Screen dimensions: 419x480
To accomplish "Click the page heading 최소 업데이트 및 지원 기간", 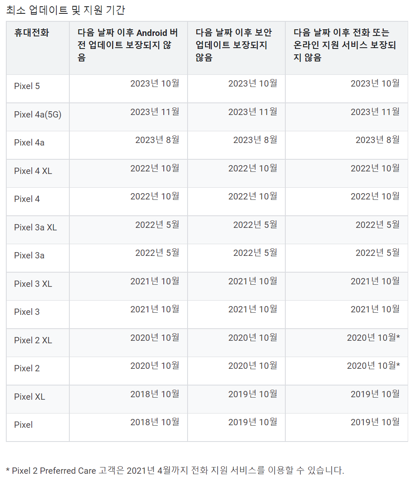I will tap(66, 10).
